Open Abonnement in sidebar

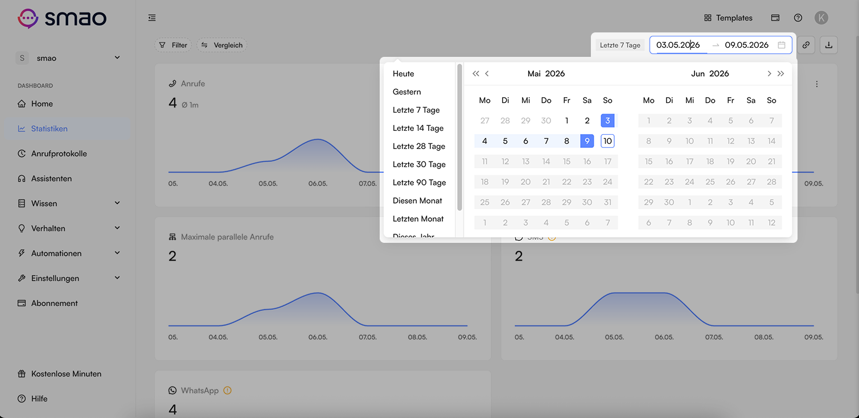(x=68, y=304)
